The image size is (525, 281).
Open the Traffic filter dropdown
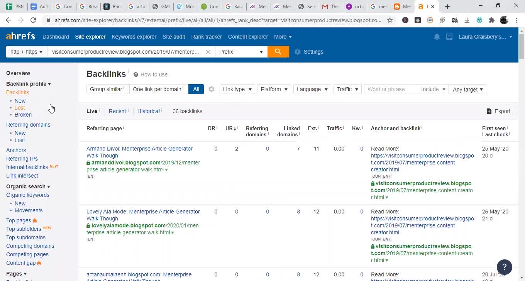pyautogui.click(x=347, y=89)
